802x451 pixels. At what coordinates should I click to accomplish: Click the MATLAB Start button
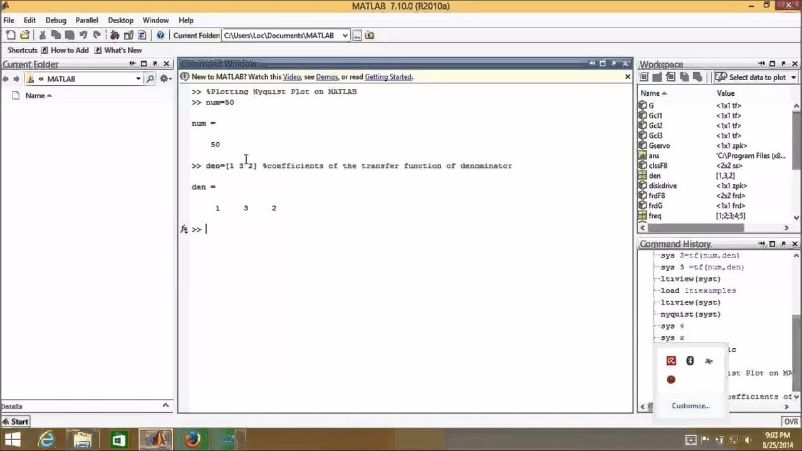click(15, 422)
